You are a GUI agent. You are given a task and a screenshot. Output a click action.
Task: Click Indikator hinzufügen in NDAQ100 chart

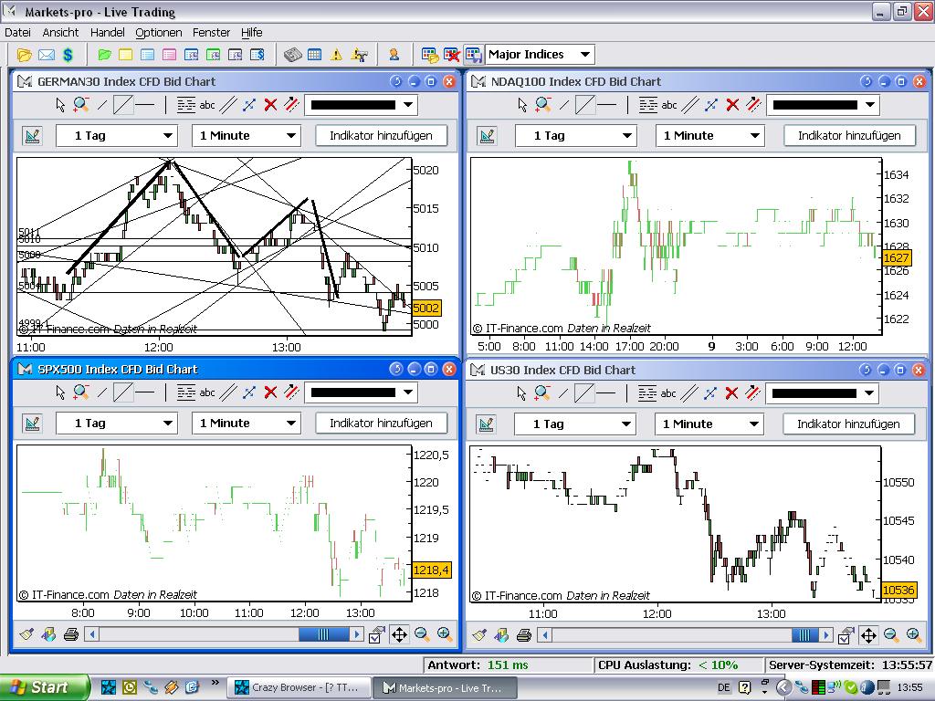tap(849, 135)
